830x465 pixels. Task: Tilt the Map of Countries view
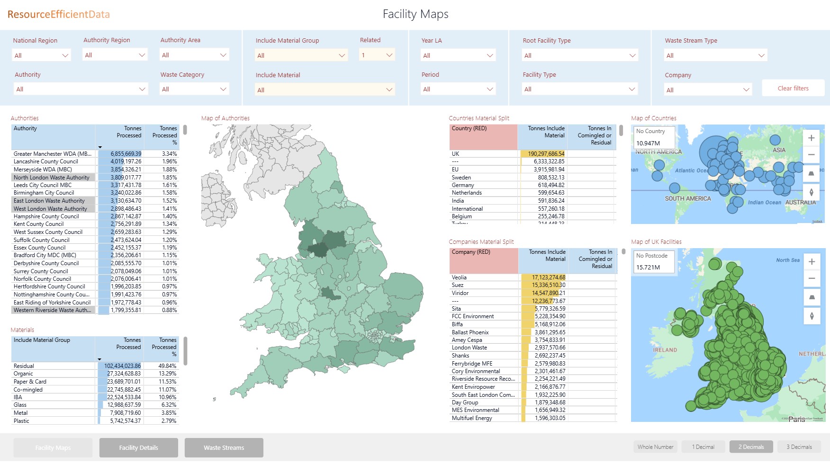(x=811, y=173)
